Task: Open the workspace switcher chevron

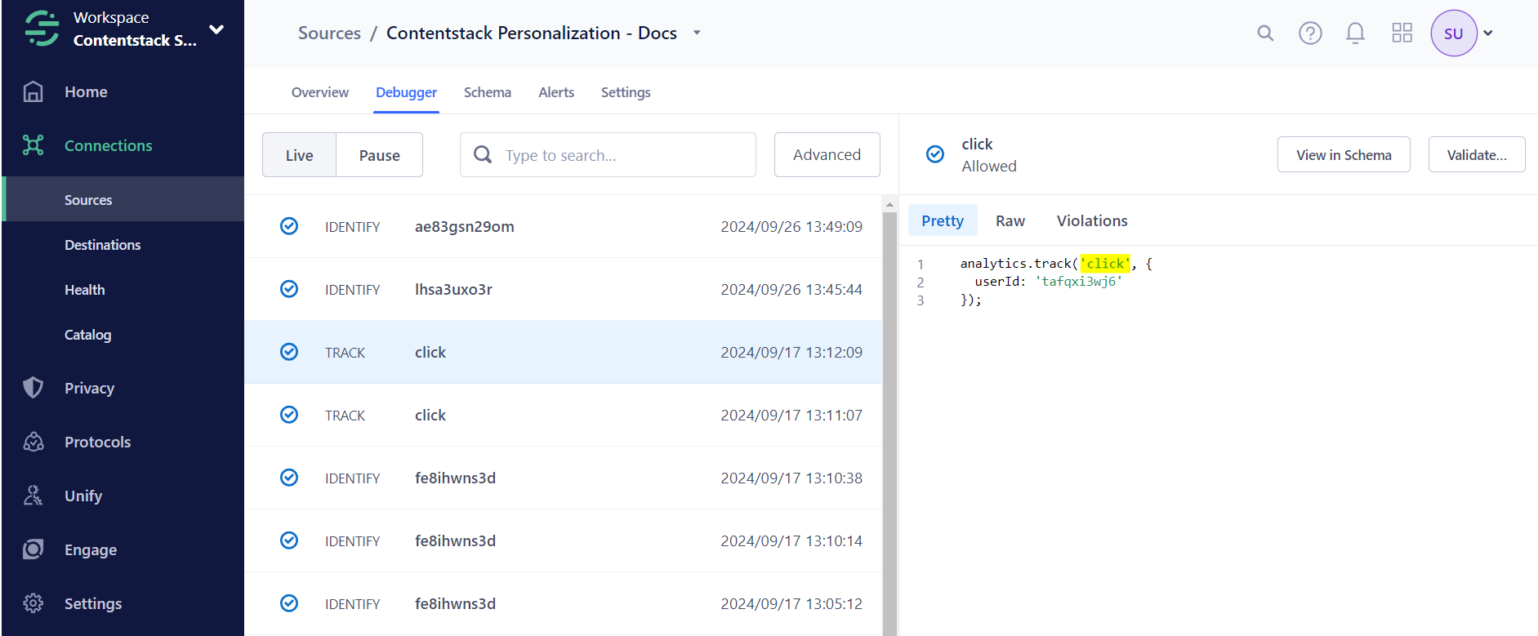Action: pyautogui.click(x=216, y=29)
